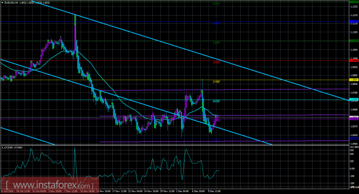Click the red price tag on the scale
The width and height of the screenshot is (359, 194).
pyautogui.click(x=354, y=60)
